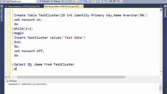Click 'Command(s) completed successfully.' message

click(x=28, y=84)
